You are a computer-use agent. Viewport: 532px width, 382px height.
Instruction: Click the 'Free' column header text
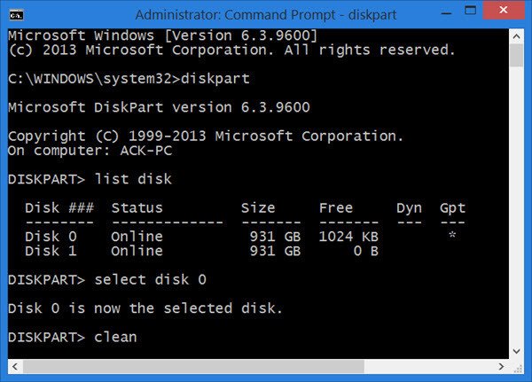click(336, 207)
